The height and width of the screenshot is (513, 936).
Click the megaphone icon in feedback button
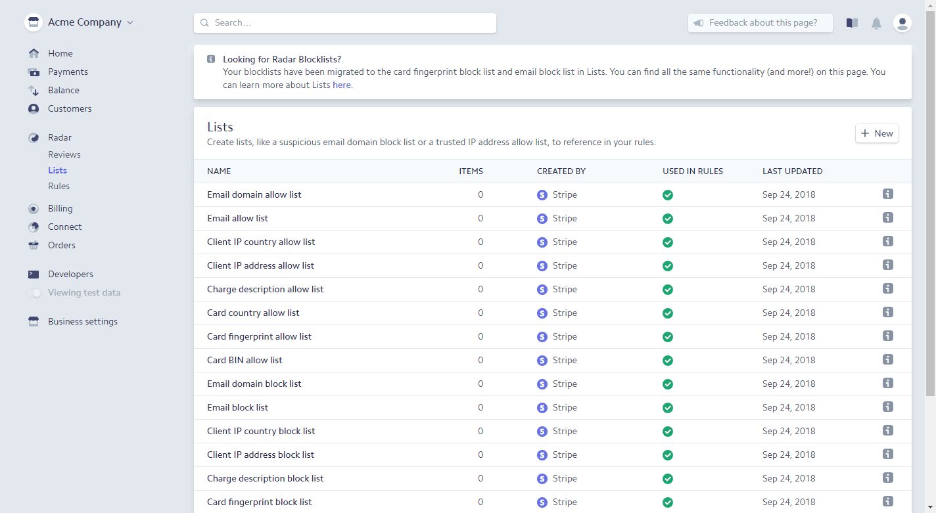pos(699,23)
